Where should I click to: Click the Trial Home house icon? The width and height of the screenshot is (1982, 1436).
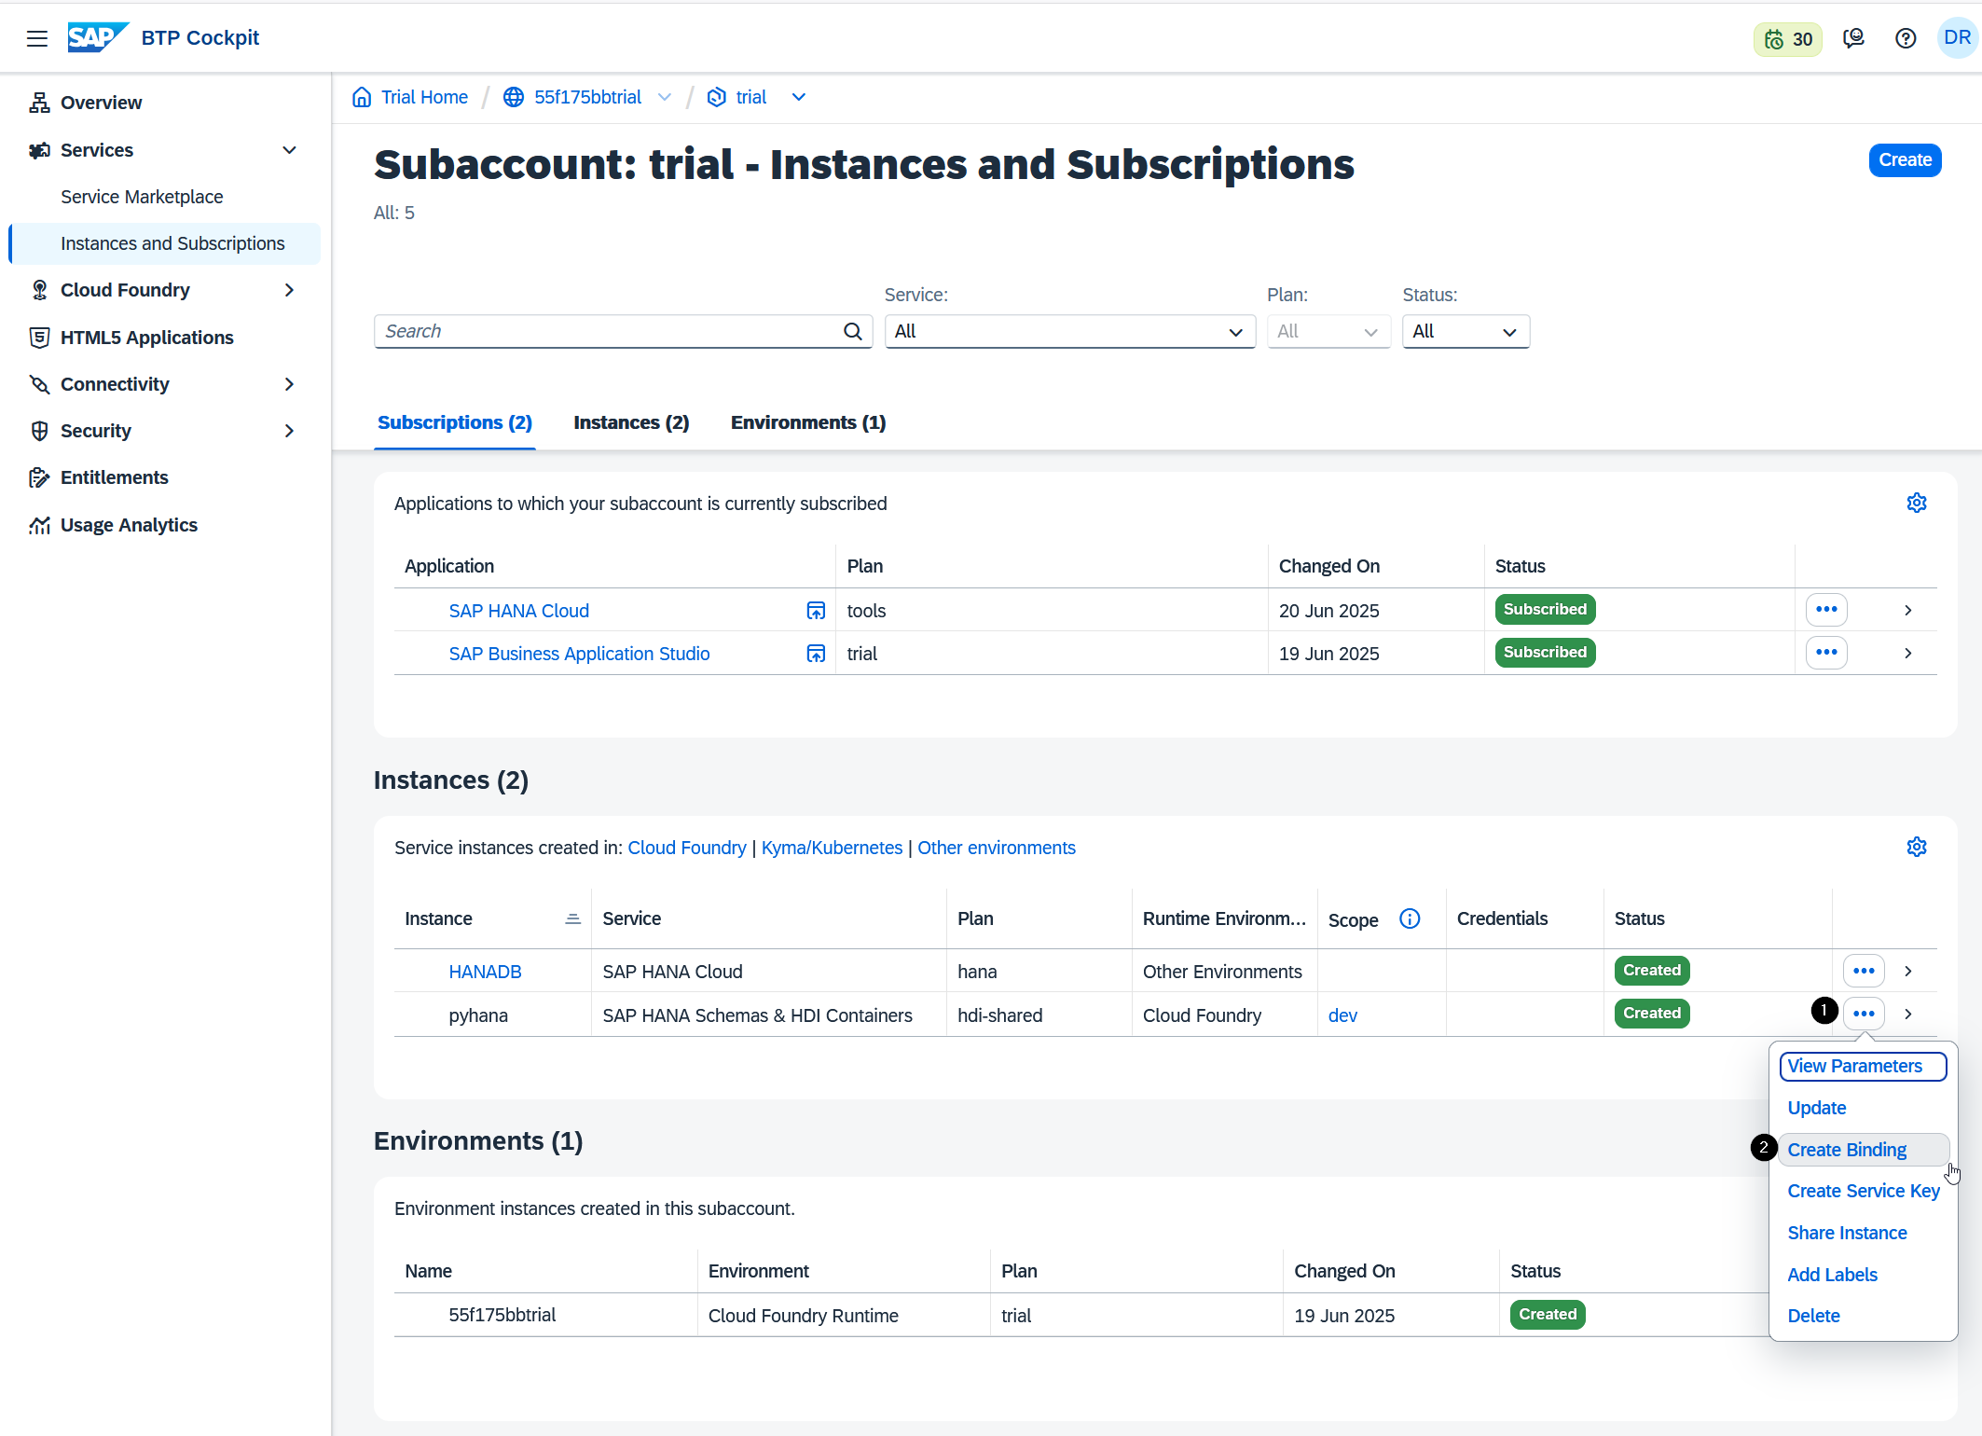point(362,97)
